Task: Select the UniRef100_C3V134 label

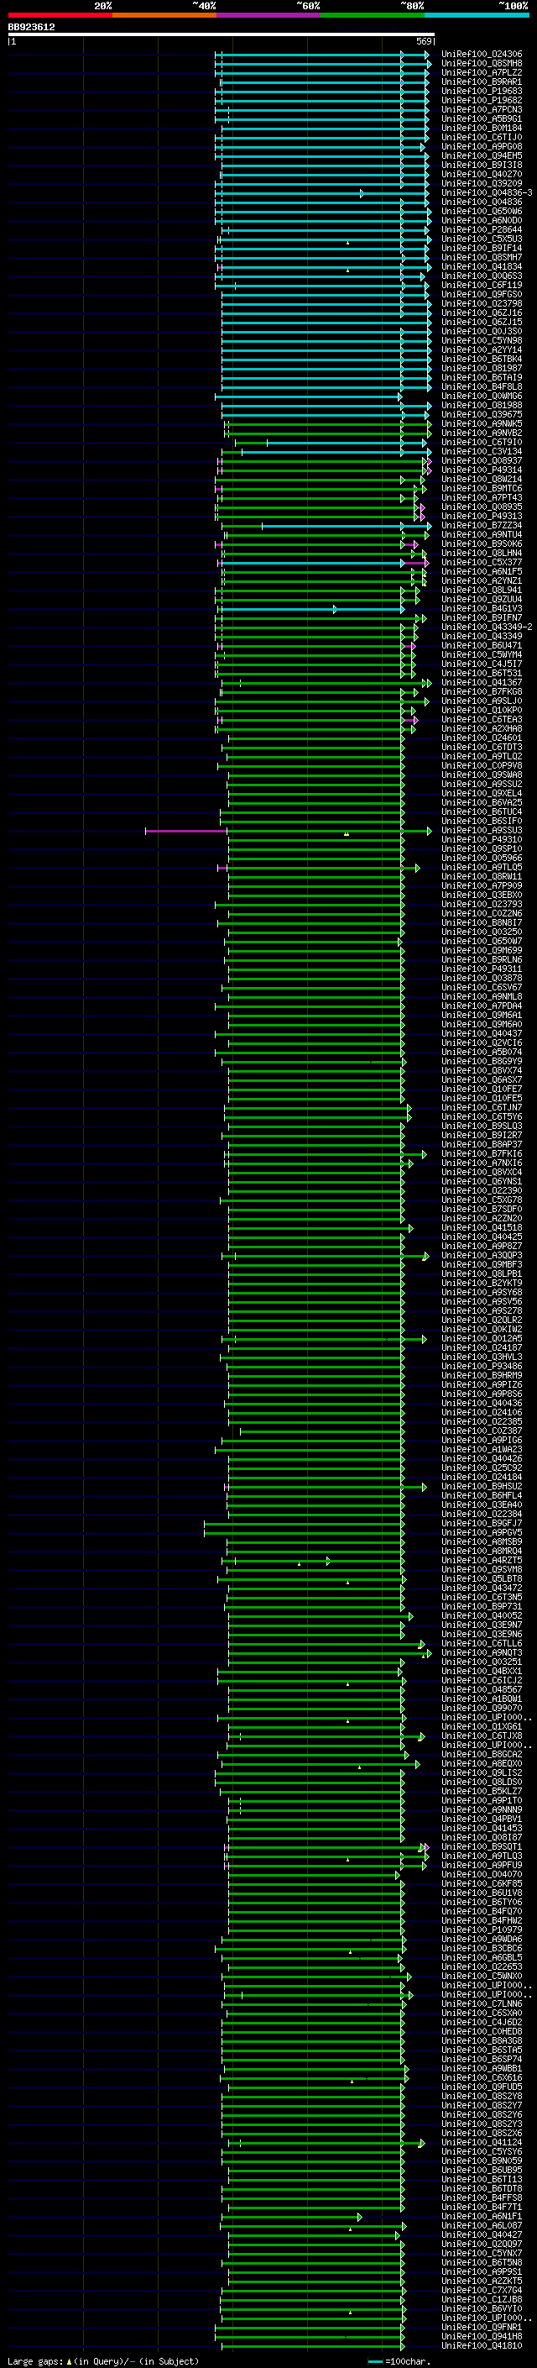Action: coord(482,451)
